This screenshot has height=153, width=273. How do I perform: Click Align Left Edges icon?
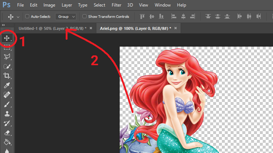tap(174, 16)
